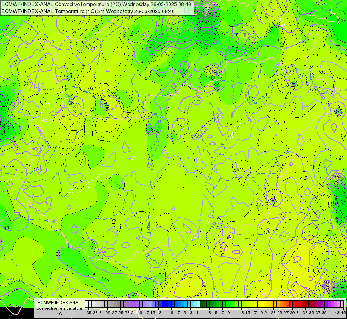Click the legend scale value -9

click(171, 313)
